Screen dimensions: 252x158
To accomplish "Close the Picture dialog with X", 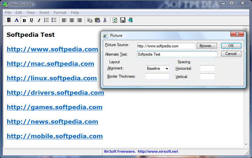I will tap(237, 34).
